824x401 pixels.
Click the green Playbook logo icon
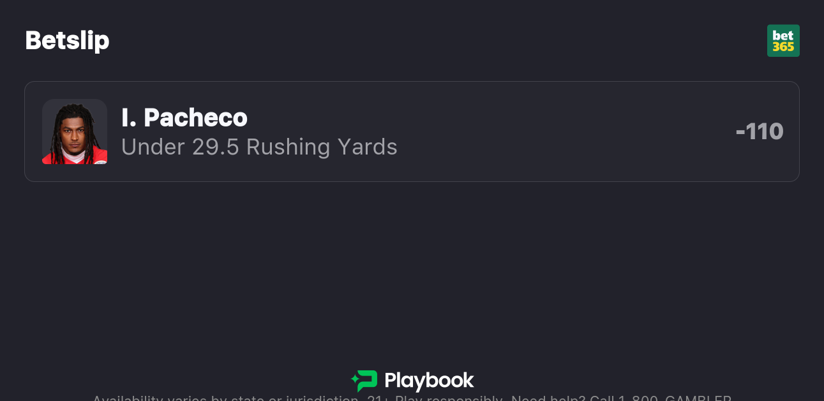click(x=364, y=381)
